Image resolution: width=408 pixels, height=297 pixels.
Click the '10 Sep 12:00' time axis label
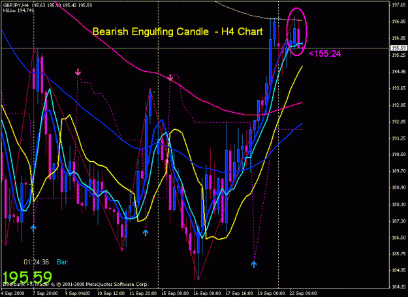tap(110, 293)
